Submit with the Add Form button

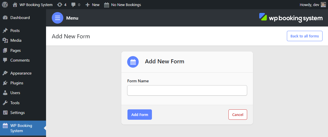[x=140, y=115]
